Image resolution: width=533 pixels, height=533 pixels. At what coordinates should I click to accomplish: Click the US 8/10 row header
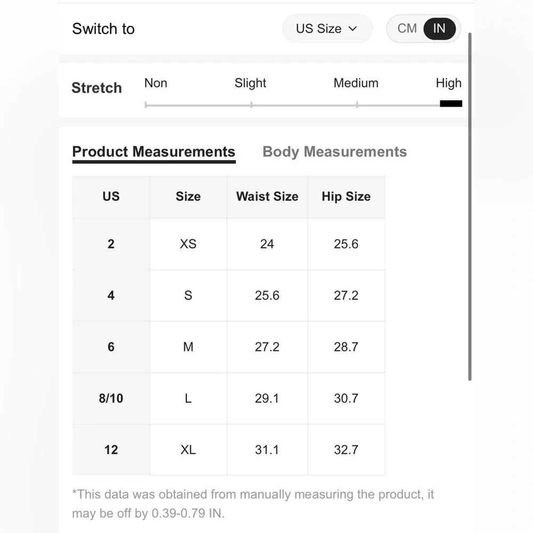pos(111,398)
